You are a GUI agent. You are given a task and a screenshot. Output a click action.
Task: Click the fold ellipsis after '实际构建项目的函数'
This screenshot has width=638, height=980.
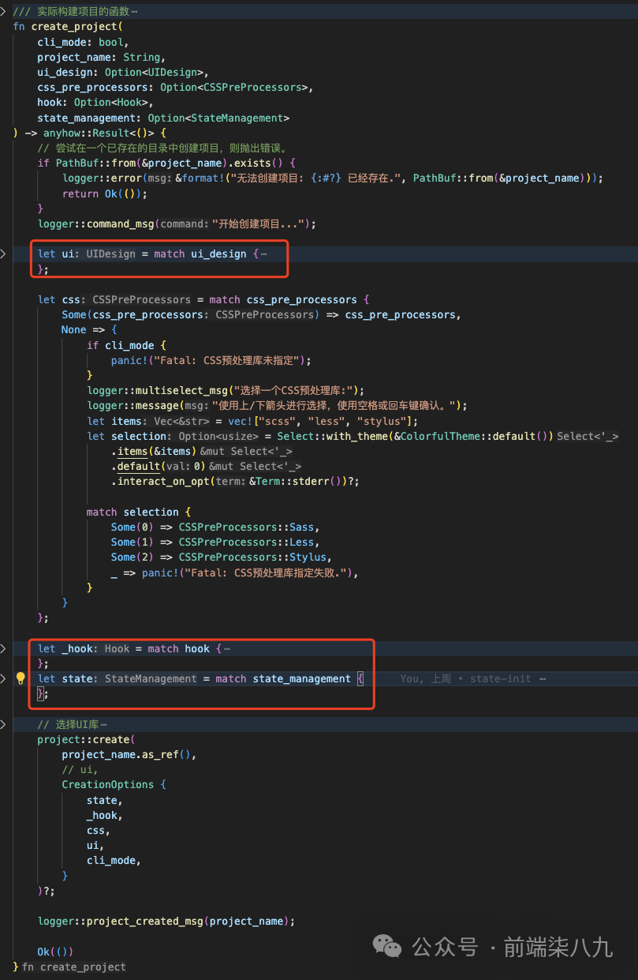click(x=133, y=11)
